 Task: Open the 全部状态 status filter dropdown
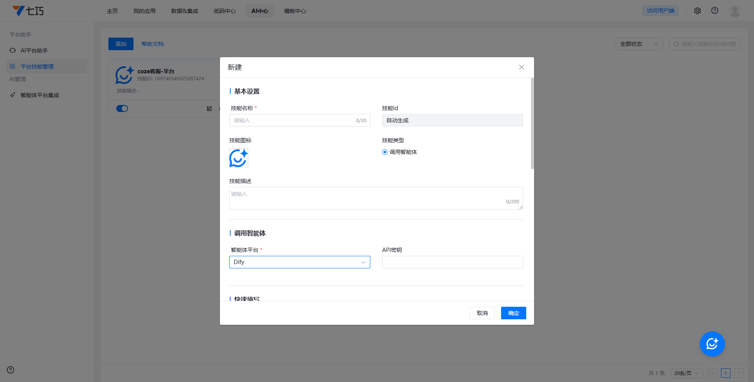click(639, 44)
